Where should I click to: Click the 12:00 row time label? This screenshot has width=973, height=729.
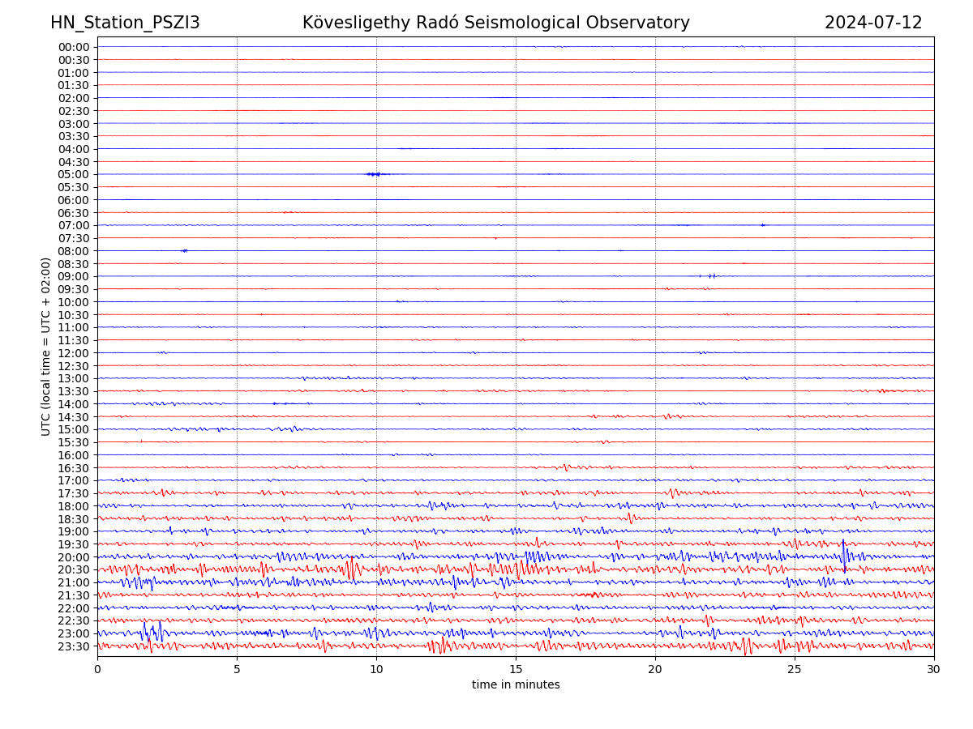74,353
